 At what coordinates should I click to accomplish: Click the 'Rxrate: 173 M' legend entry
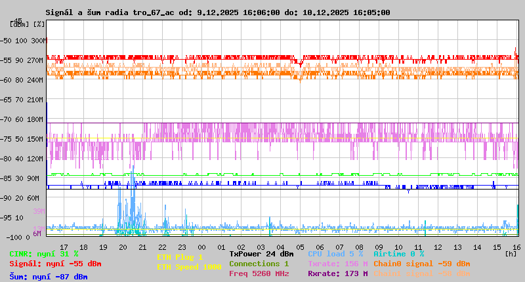[338, 273]
